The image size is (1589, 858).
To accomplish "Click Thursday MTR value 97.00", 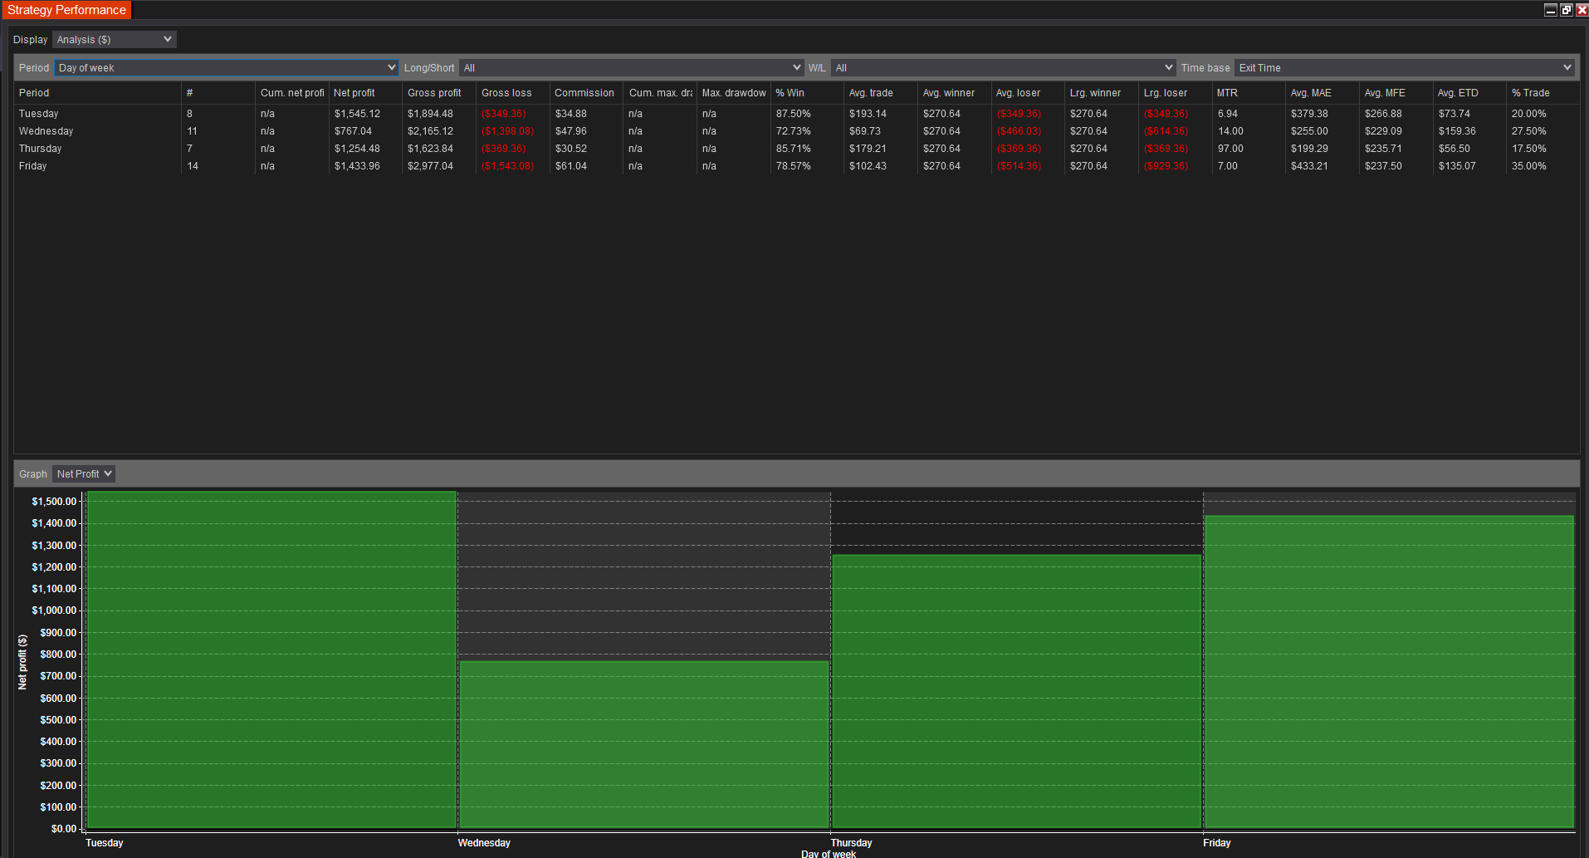I will 1230,149.
